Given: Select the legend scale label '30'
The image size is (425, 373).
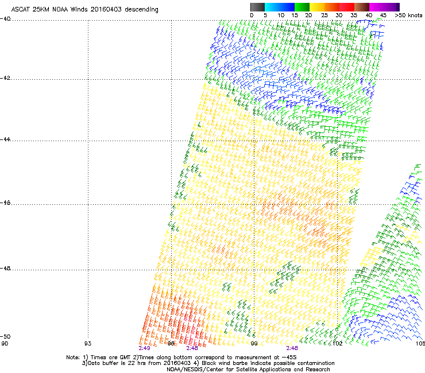Looking at the screenshot, I should (339, 15).
